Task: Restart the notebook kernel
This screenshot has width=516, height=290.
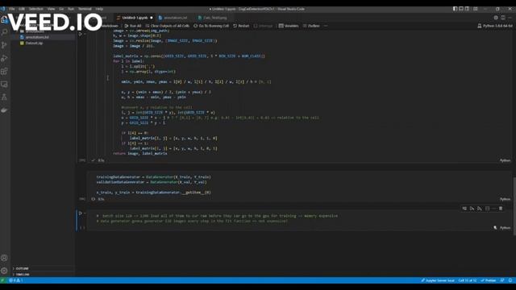Action: click(241, 26)
